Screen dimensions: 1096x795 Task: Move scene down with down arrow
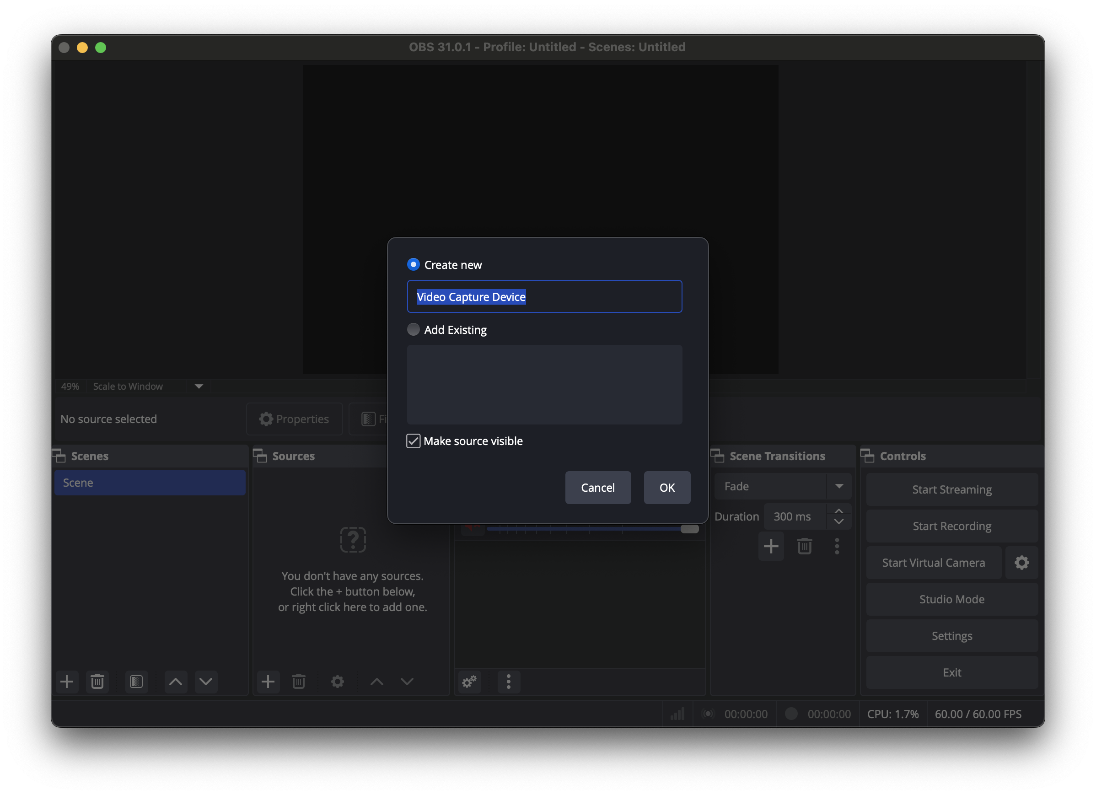(x=206, y=682)
